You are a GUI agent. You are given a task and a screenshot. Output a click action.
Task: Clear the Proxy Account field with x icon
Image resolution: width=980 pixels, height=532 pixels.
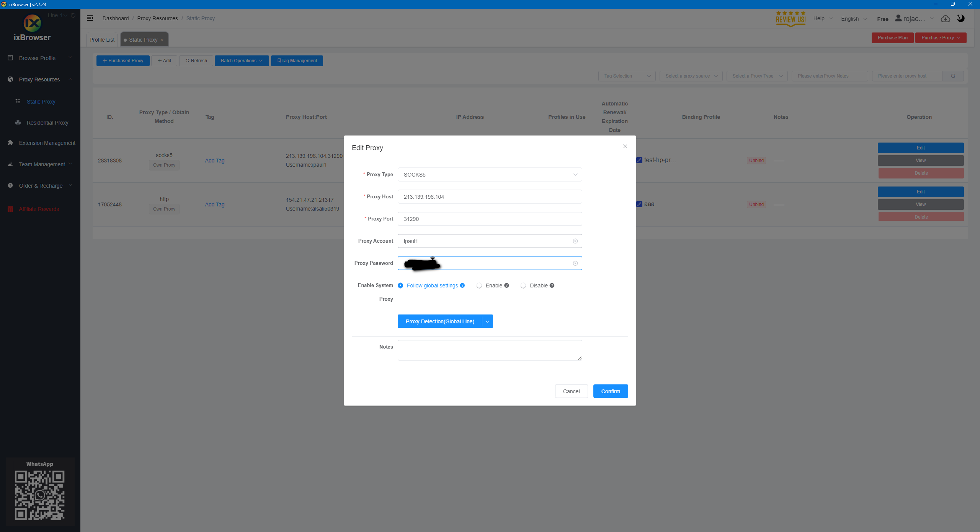pos(575,241)
